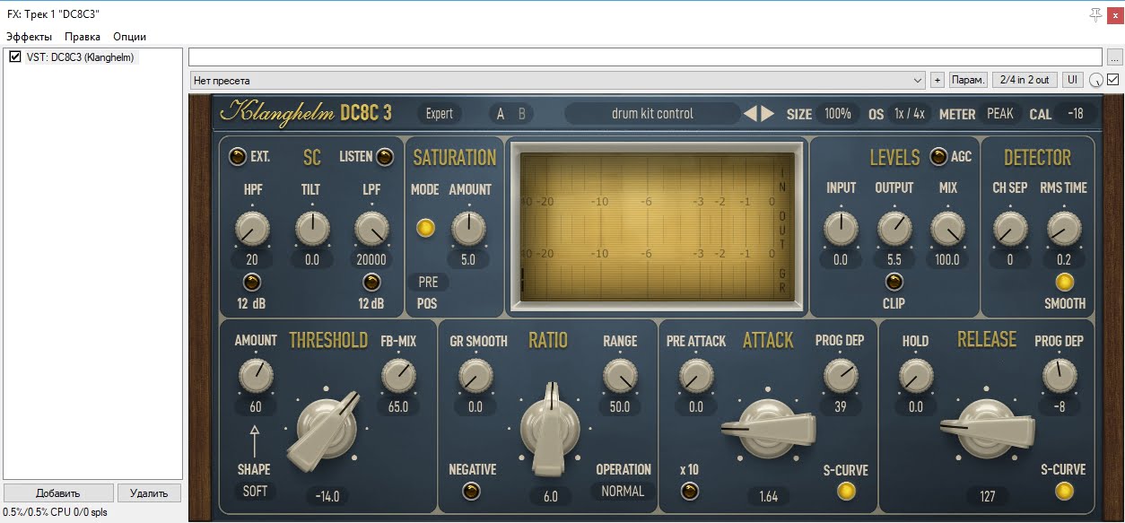Click the Saturation AMOUNT knob
This screenshot has height=523, width=1125.
(467, 228)
